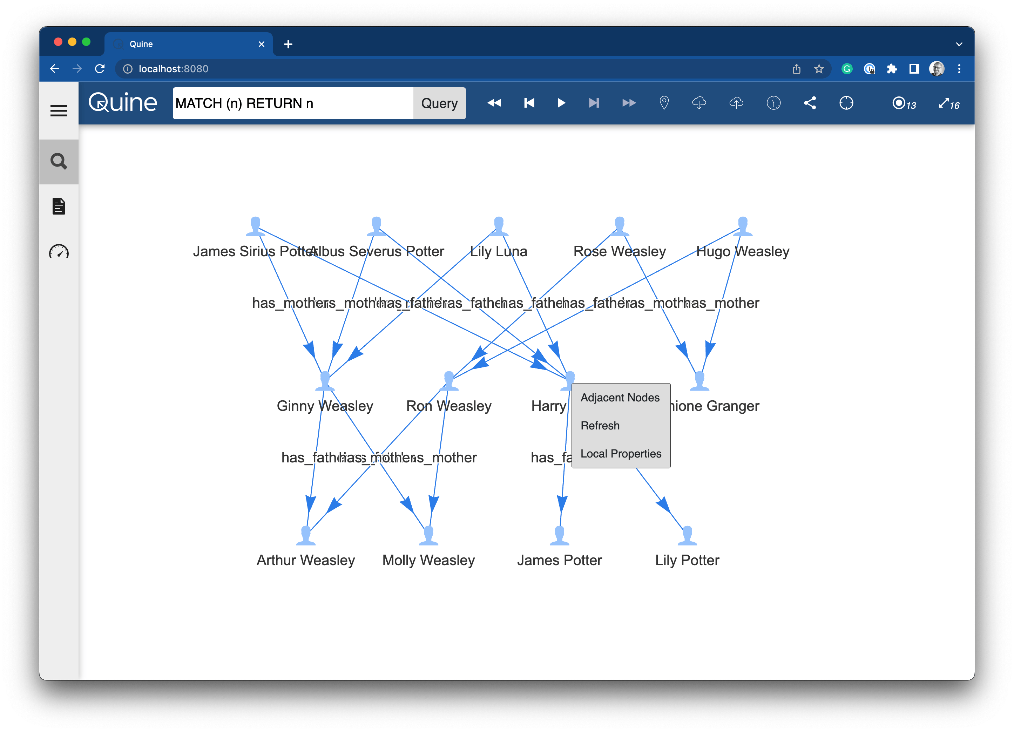Step backward to previous checkpoint
This screenshot has height=732, width=1014.
pos(529,103)
